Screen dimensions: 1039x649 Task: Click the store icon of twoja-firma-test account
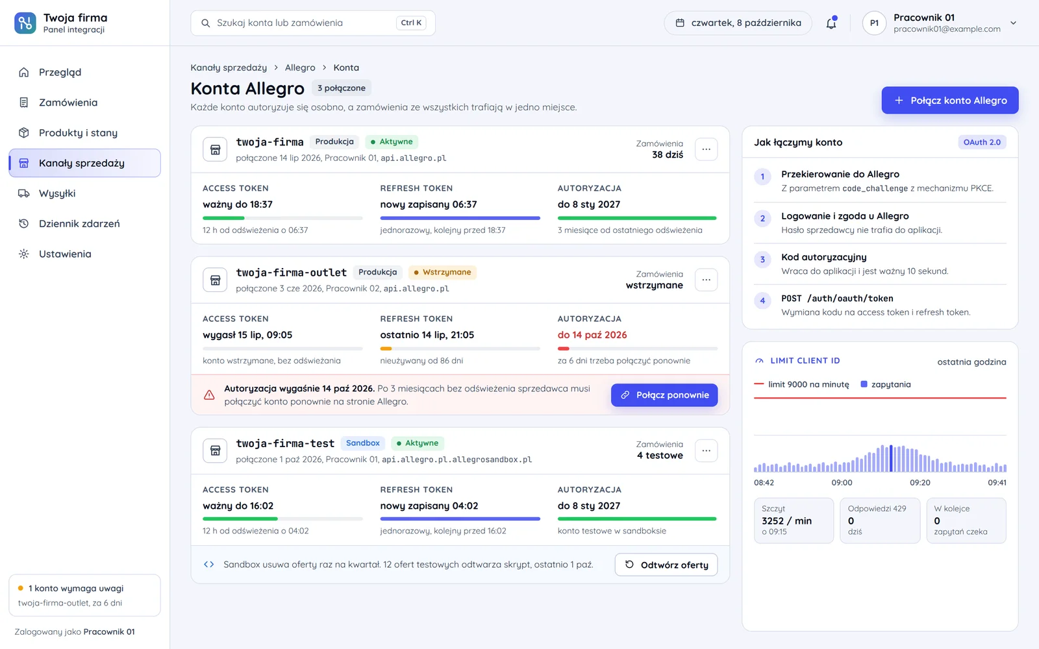215,450
